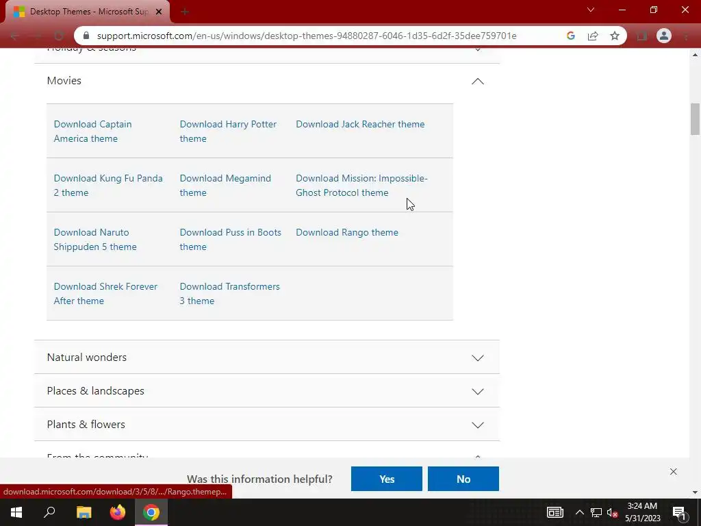The image size is (701, 526).
Task: Answer No to the helpful prompt
Action: click(x=463, y=479)
